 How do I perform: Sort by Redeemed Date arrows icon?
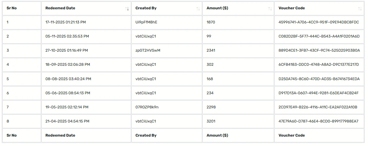127,9
